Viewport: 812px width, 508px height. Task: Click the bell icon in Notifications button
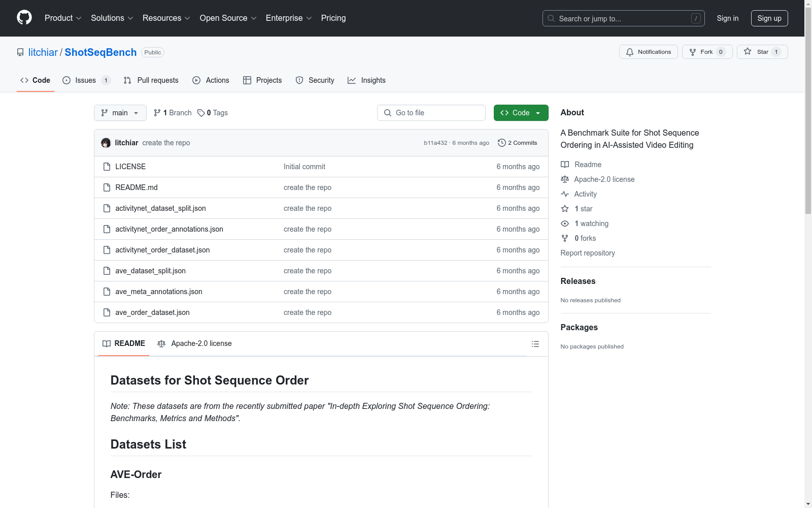[630, 52]
